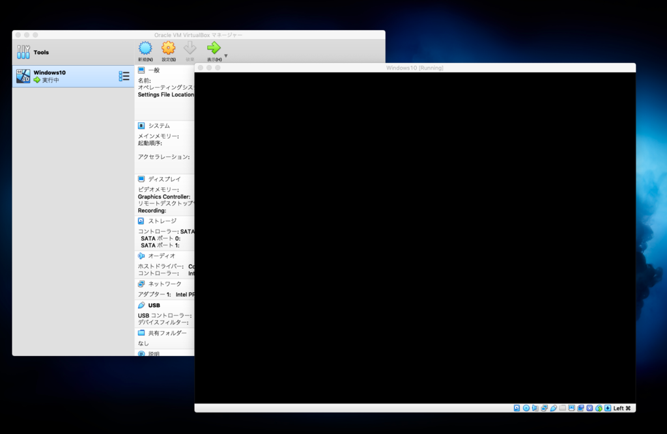Click the Settings File Location label

[166, 94]
